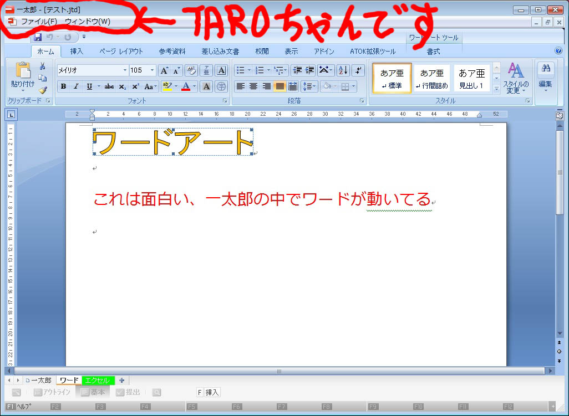The height and width of the screenshot is (416, 569).
Task: Click the Decrease Indent icon
Action: click(297, 70)
